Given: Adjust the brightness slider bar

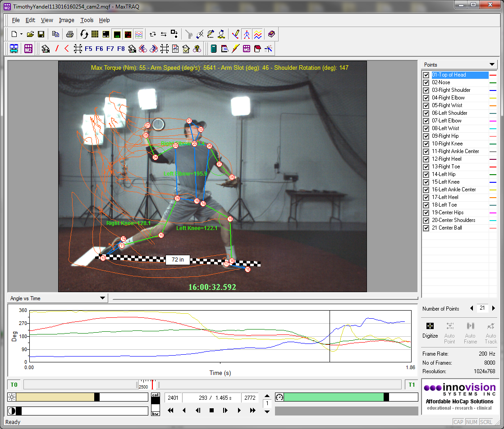Looking at the screenshot, I should pos(96,397).
